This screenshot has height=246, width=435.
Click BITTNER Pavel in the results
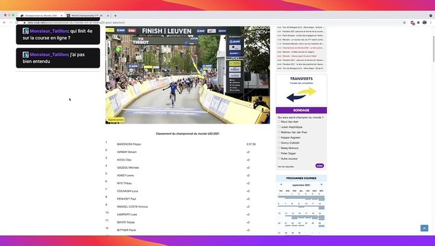[127, 230]
